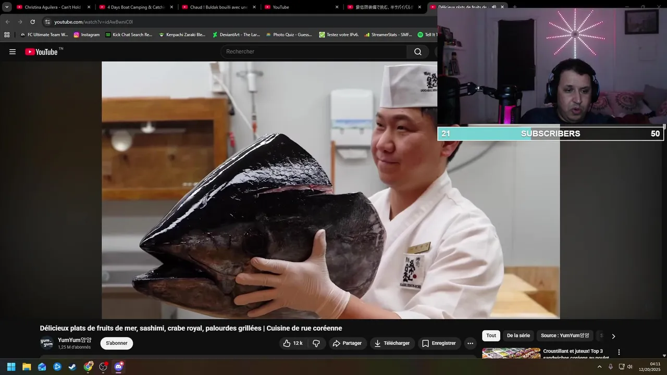The height and width of the screenshot is (375, 667).
Task: Click the youtube.com address bar URL
Action: (93, 22)
